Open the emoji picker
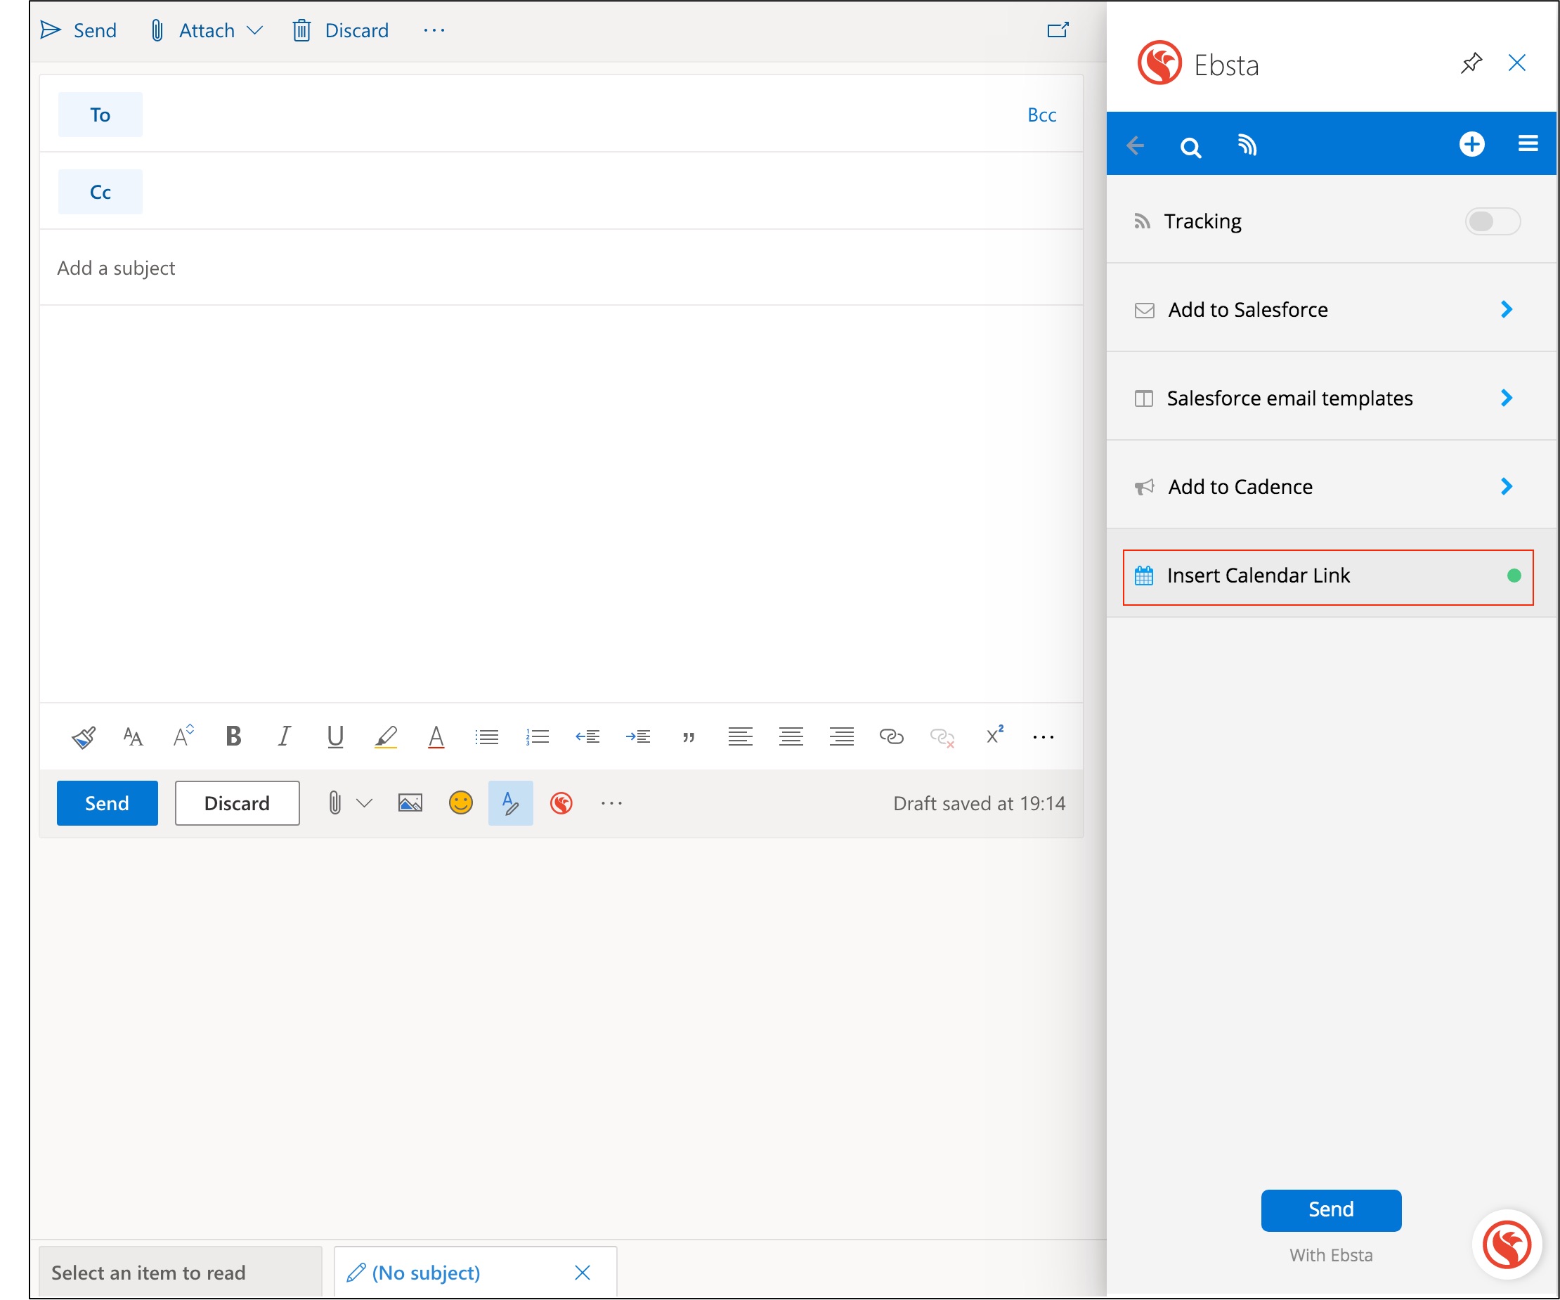This screenshot has width=1560, height=1300. click(460, 803)
